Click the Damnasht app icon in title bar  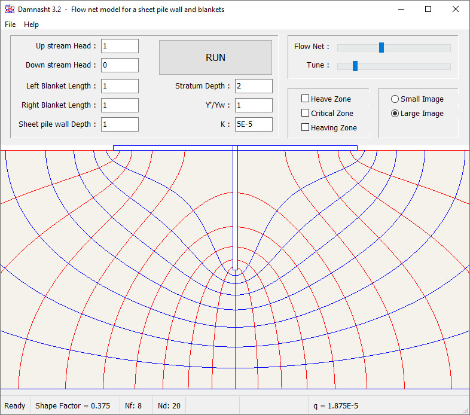tap(9, 10)
